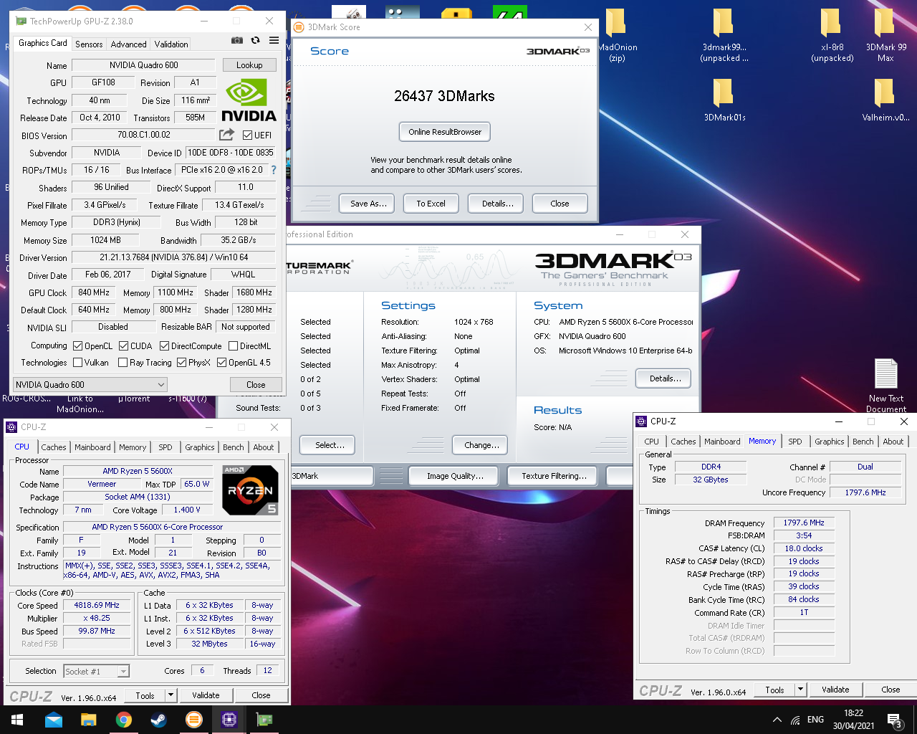
Task: Click the BIOS share/export arrow icon in GPU-Z
Action: click(x=226, y=134)
